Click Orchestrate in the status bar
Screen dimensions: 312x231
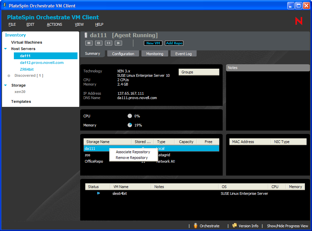point(209,226)
